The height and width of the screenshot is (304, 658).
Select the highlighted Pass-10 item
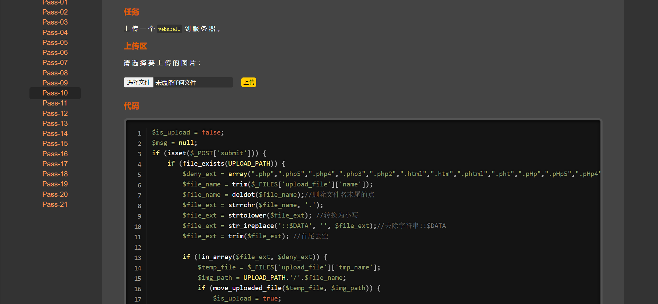(55, 93)
